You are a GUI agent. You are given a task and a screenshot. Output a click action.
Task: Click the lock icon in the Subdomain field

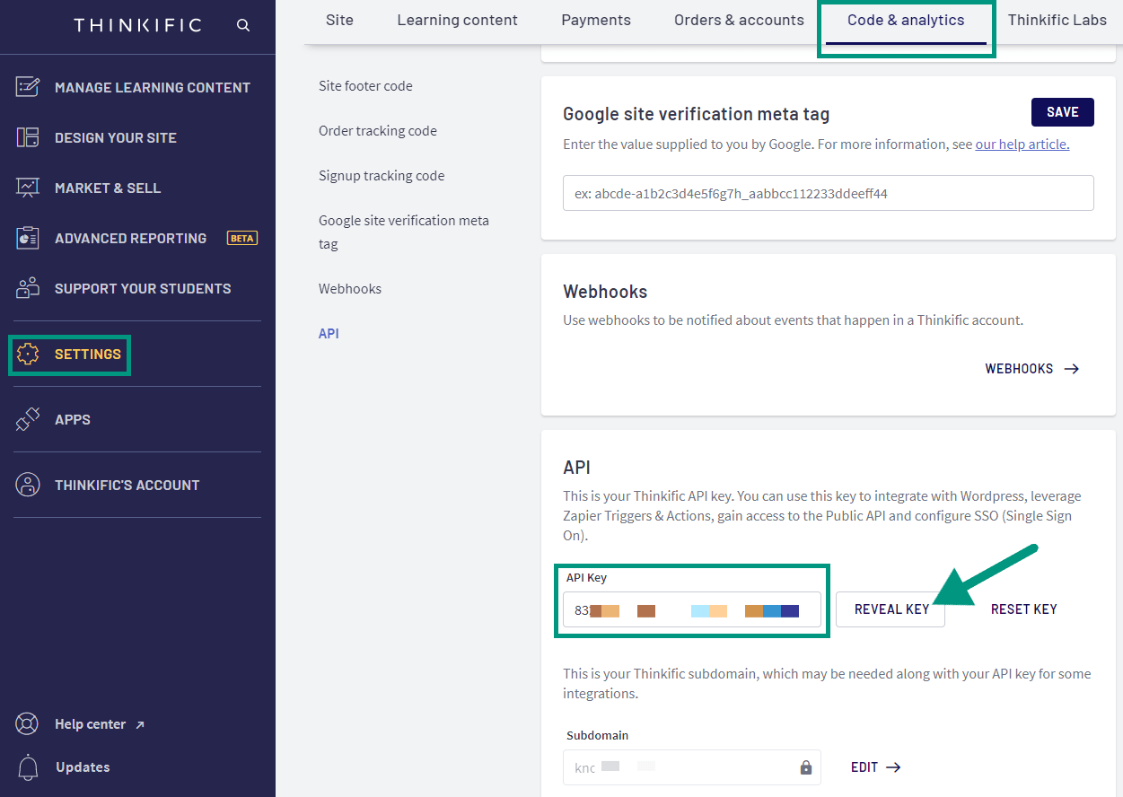click(x=805, y=767)
